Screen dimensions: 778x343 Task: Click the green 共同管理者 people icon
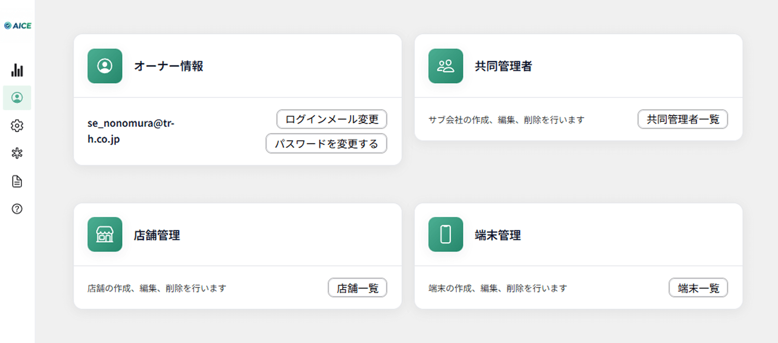[x=446, y=66]
